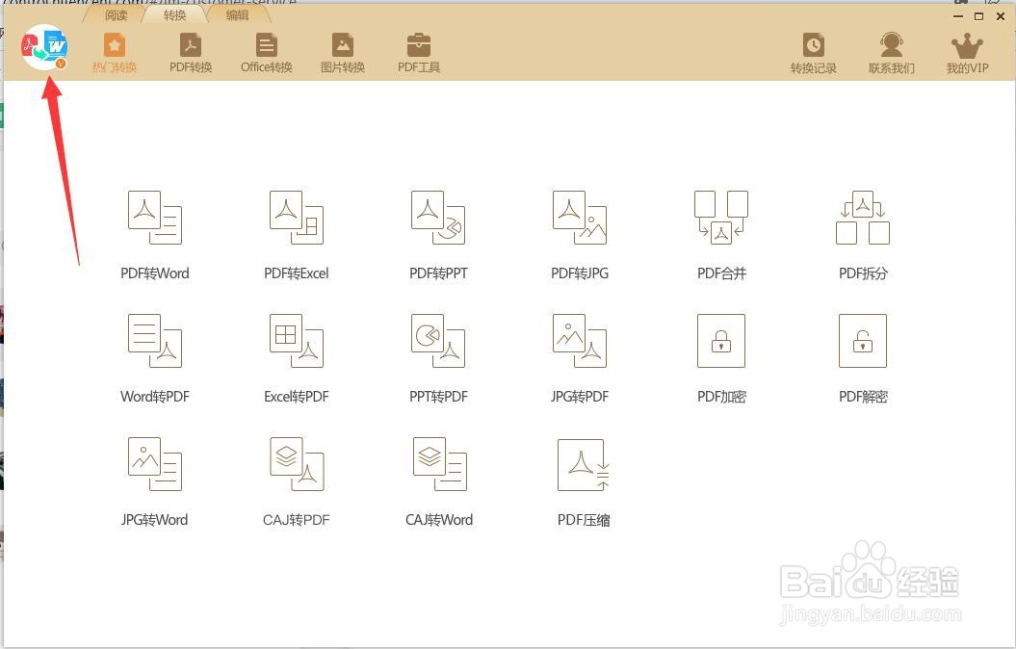
Task: Open the PDF转JPG converter
Action: [x=580, y=235]
